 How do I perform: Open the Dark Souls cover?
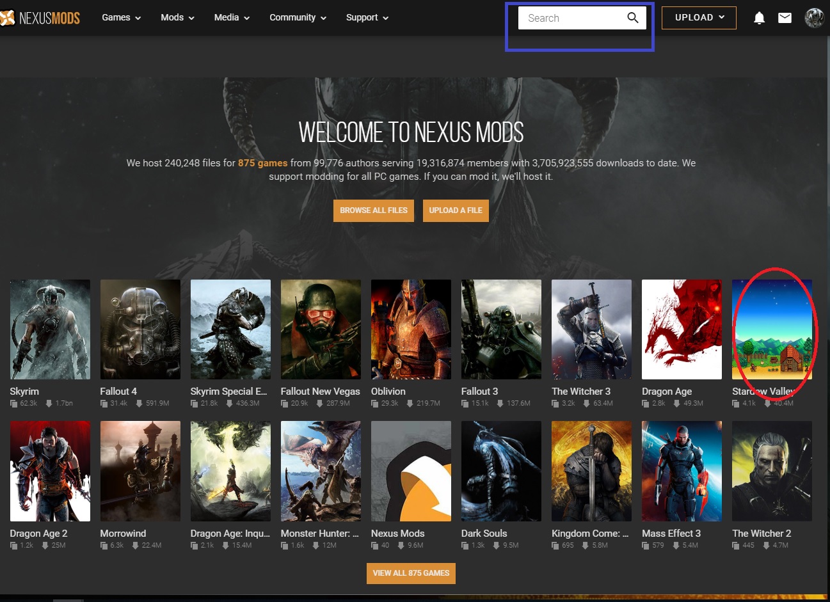click(x=501, y=471)
